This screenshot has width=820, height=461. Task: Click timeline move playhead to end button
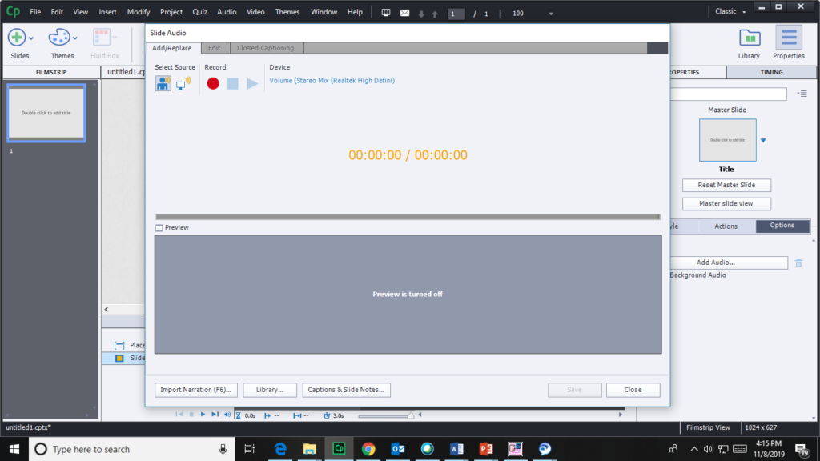point(215,415)
